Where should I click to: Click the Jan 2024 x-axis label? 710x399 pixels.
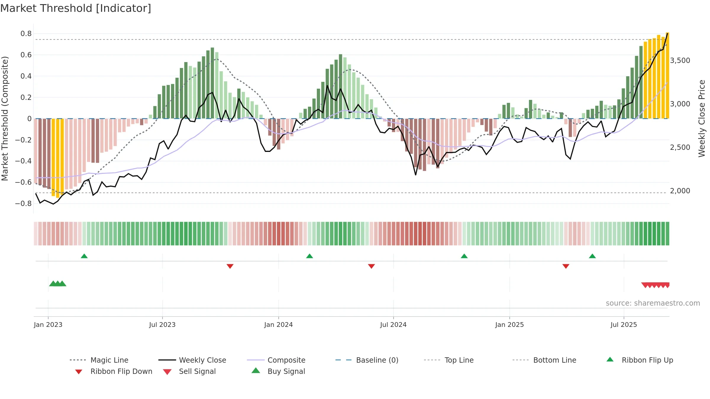click(x=279, y=325)
